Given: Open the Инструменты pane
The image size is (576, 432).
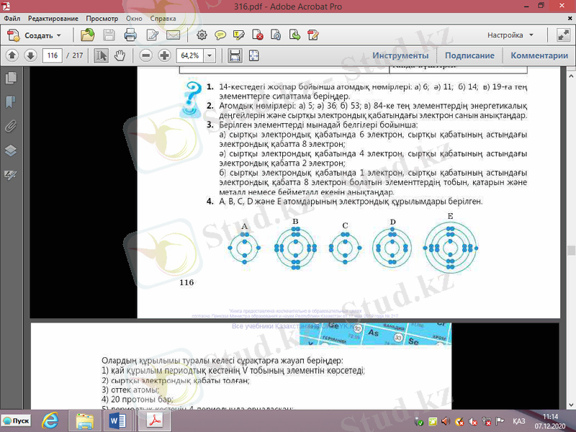Looking at the screenshot, I should tap(400, 55).
